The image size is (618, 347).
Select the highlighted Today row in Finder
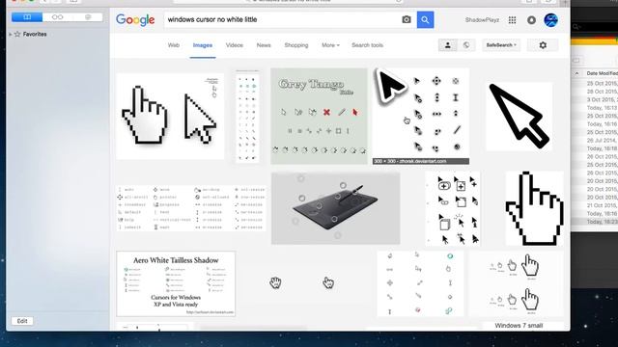click(x=595, y=222)
